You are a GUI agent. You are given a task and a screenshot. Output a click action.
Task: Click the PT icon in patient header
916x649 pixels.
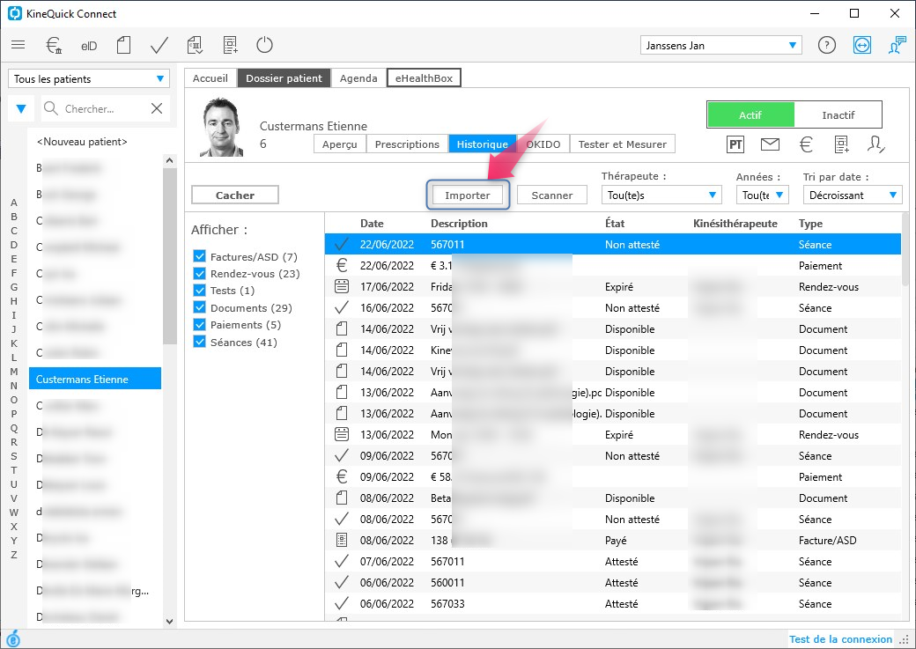[735, 144]
